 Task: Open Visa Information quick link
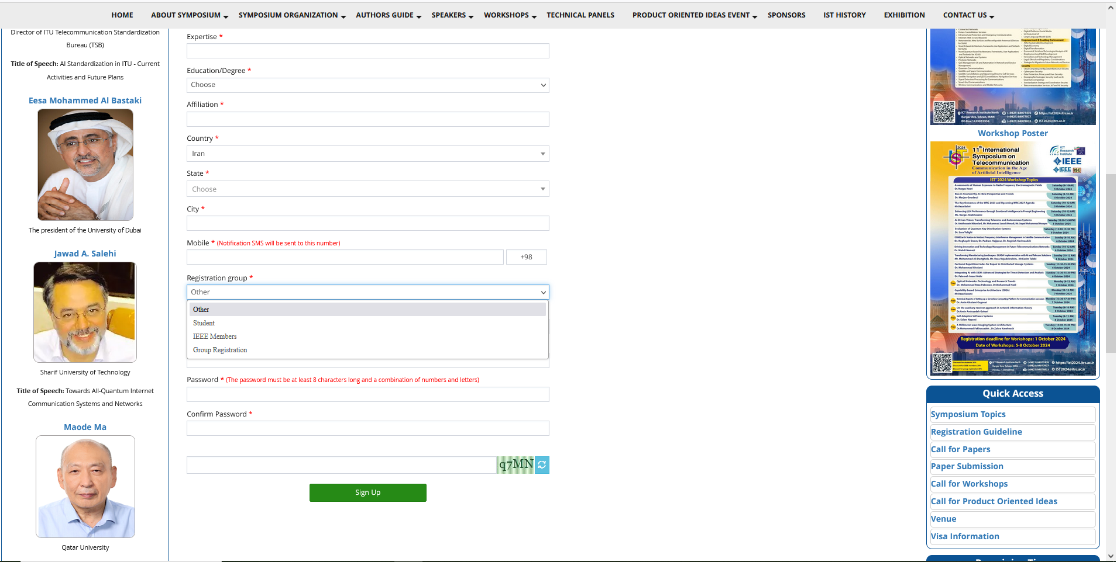click(965, 536)
